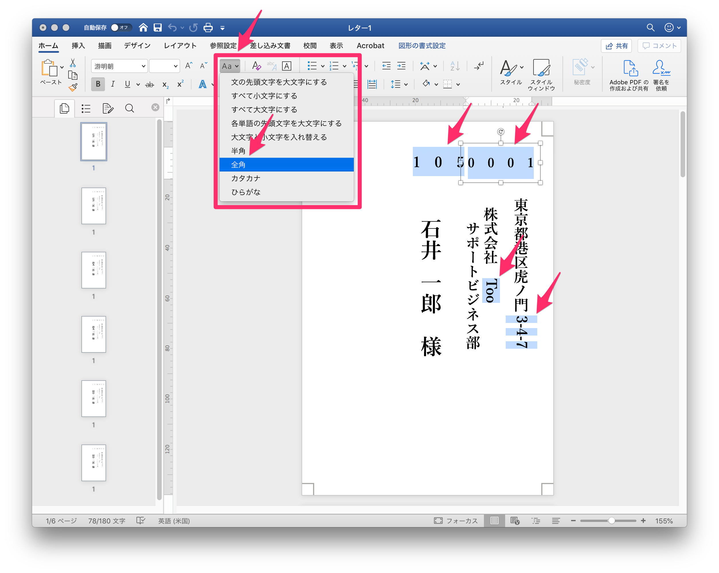Click the Home icon in title bar

click(x=143, y=27)
